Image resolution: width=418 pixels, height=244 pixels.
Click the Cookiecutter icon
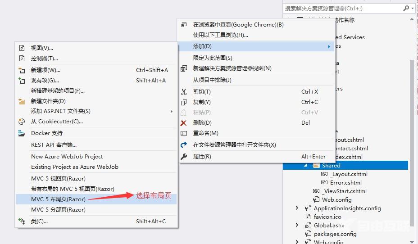[22, 122]
